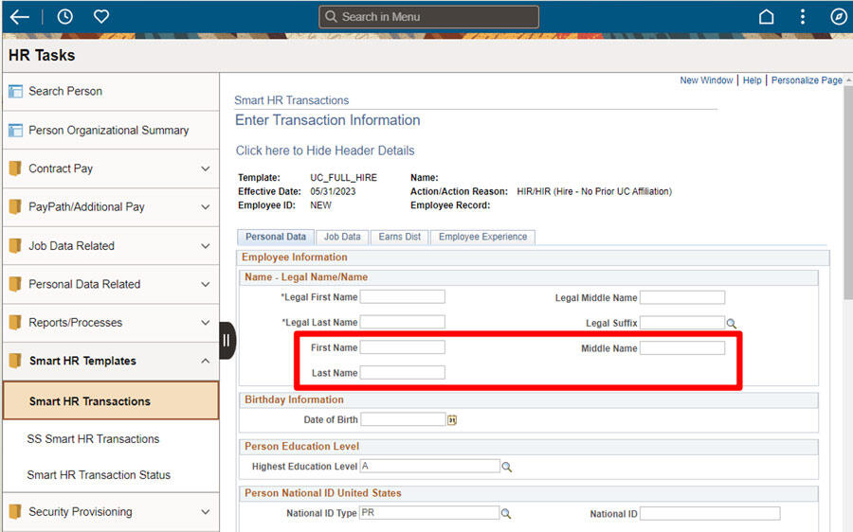Viewport: 853px width, 532px height.
Task: Switch to the Earns Dist tab
Action: [x=400, y=237]
